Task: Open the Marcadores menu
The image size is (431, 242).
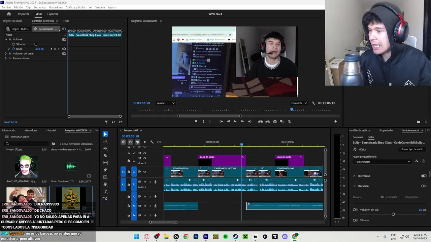Action: pyautogui.click(x=56, y=7)
